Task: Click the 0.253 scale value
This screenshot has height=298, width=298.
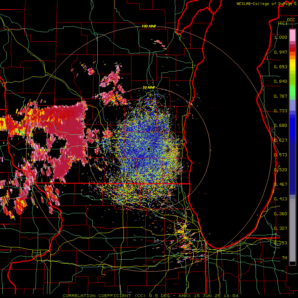Action: click(x=280, y=243)
